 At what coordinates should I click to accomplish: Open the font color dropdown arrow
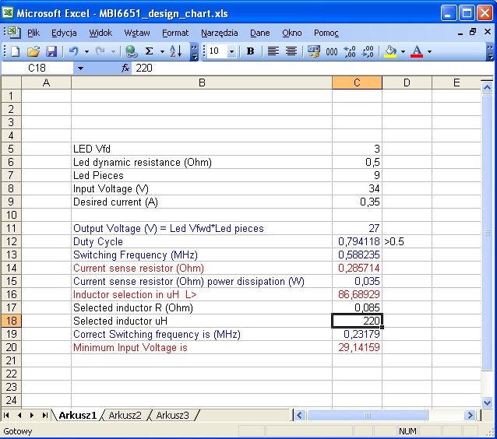click(429, 51)
